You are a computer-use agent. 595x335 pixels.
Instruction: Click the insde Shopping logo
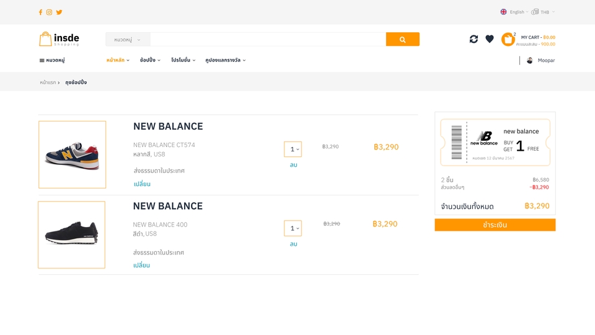click(x=59, y=38)
